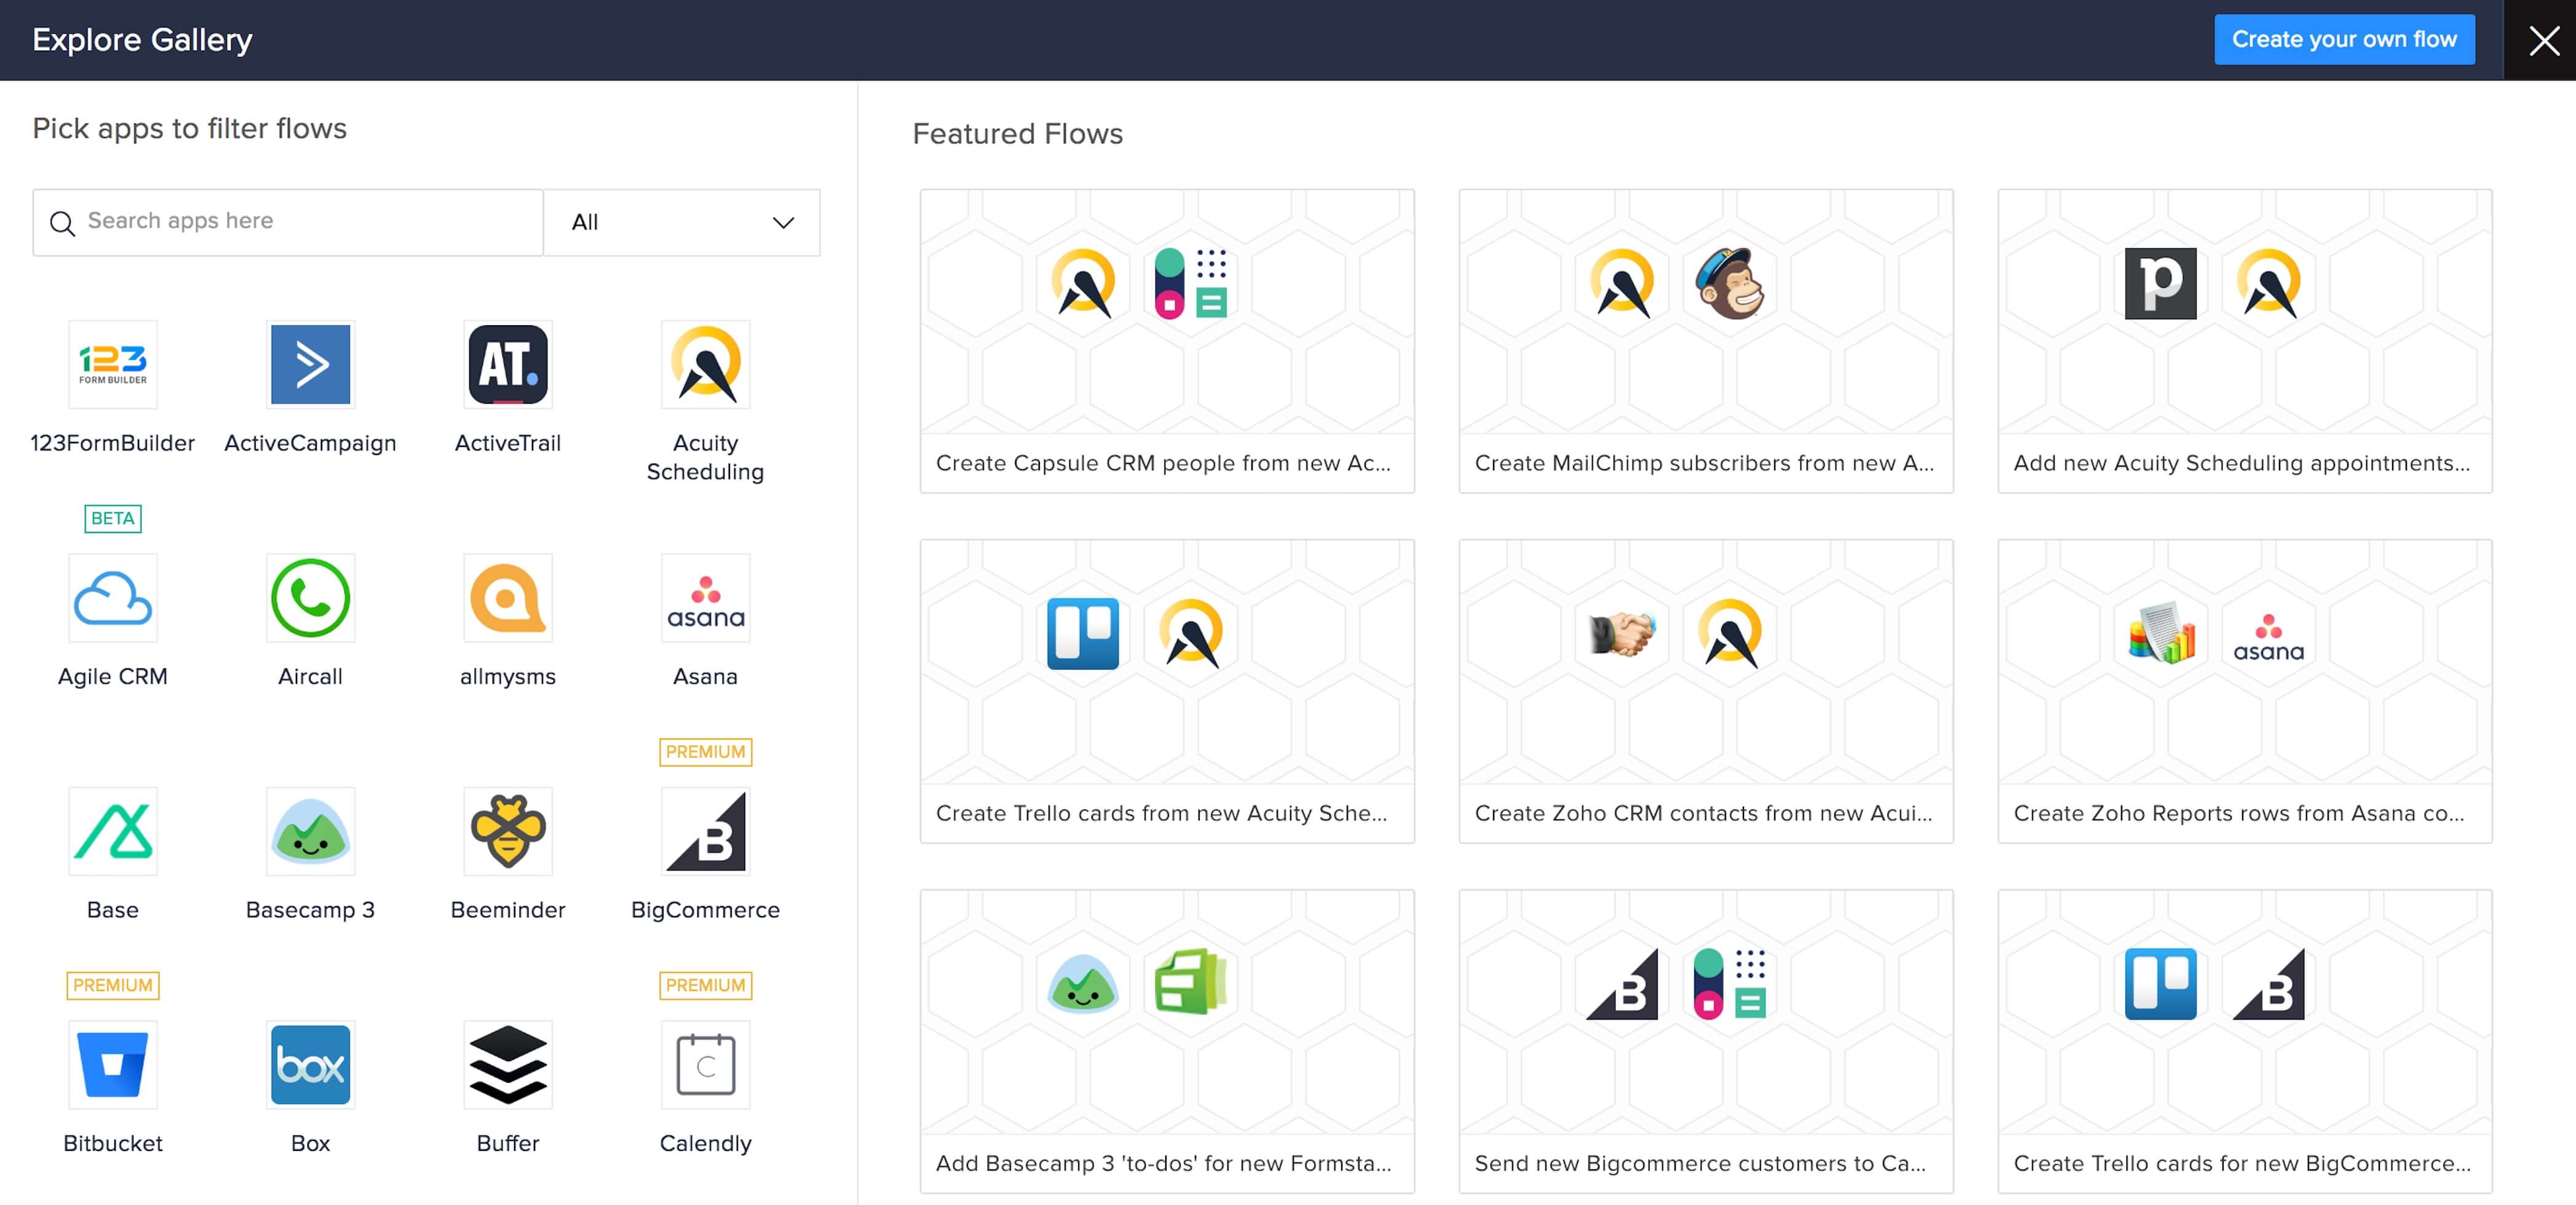Pick Basecamp 3 in the app list
Image resolution: width=2576 pixels, height=1205 pixels.
pyautogui.click(x=310, y=831)
